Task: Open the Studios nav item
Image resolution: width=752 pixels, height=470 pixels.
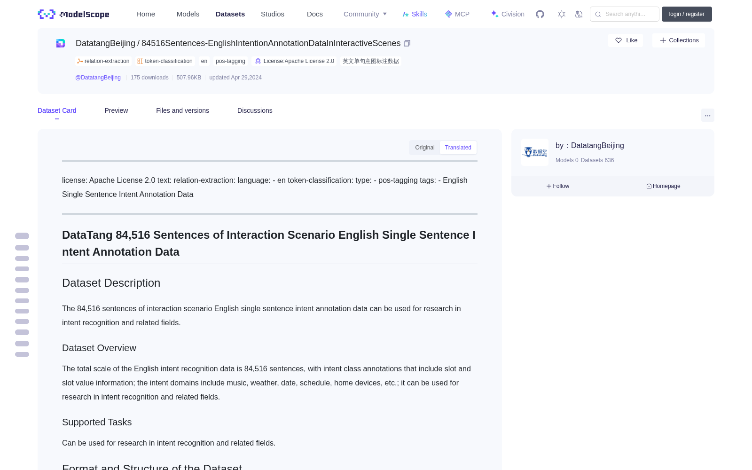Action: tap(273, 14)
